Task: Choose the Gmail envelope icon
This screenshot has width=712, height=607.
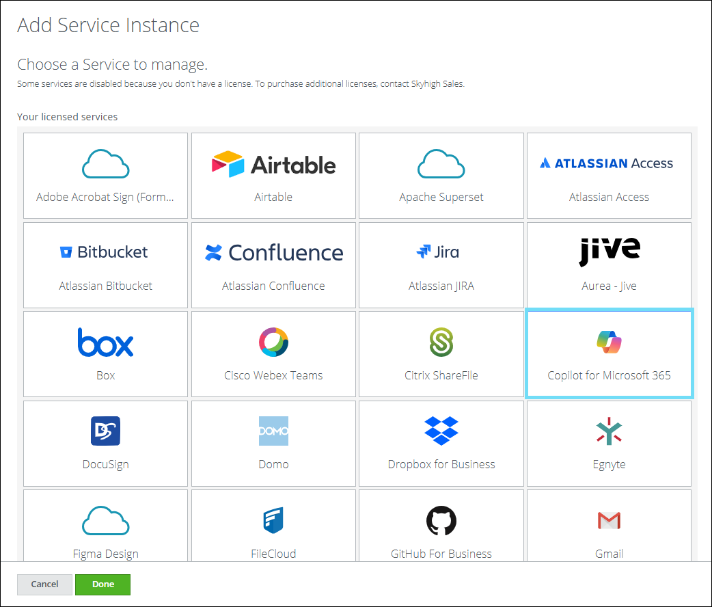Action: pos(609,521)
